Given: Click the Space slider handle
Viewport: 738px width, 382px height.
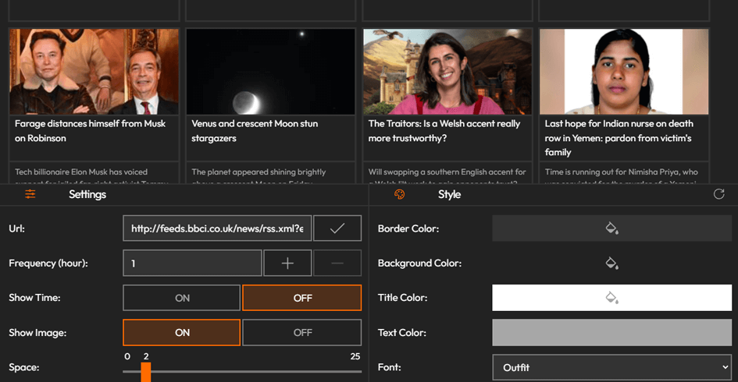Looking at the screenshot, I should [x=146, y=372].
